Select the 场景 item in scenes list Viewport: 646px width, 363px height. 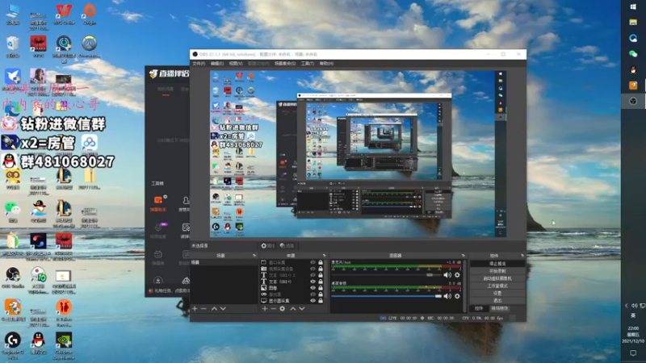[224, 262]
